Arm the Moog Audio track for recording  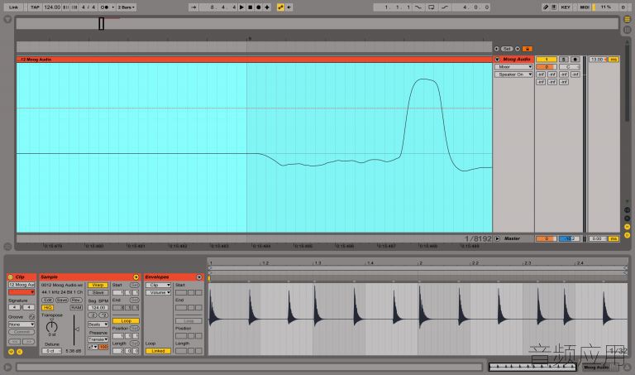pyautogui.click(x=575, y=60)
